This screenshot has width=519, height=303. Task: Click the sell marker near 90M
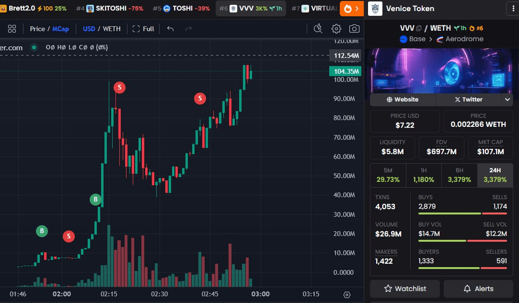(x=200, y=98)
